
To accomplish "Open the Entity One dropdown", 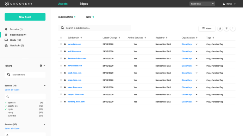I will [202, 4].
